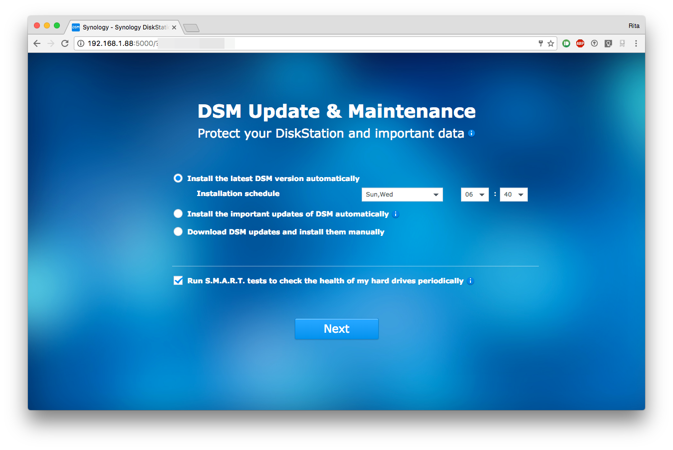Click the green circular extension icon
The width and height of the screenshot is (673, 450).
[x=566, y=43]
